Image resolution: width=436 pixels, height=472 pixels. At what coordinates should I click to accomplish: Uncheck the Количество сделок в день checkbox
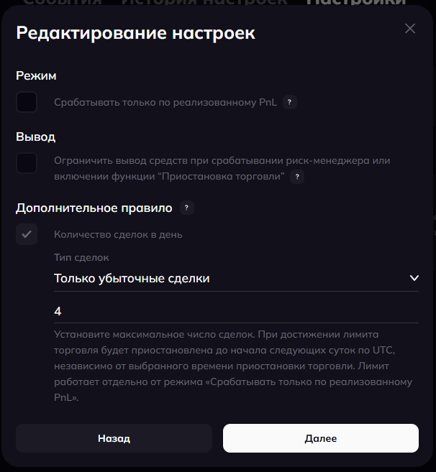pos(27,234)
